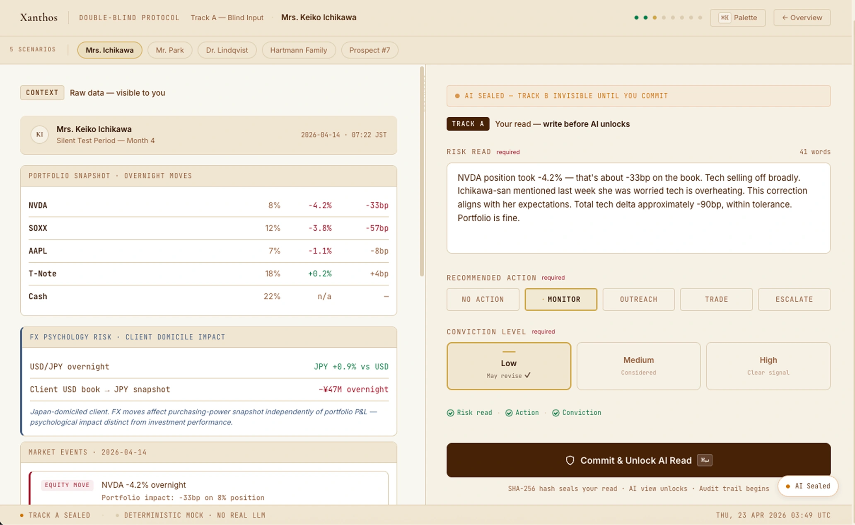Choose the OUTREACH recommended action

[x=638, y=299]
